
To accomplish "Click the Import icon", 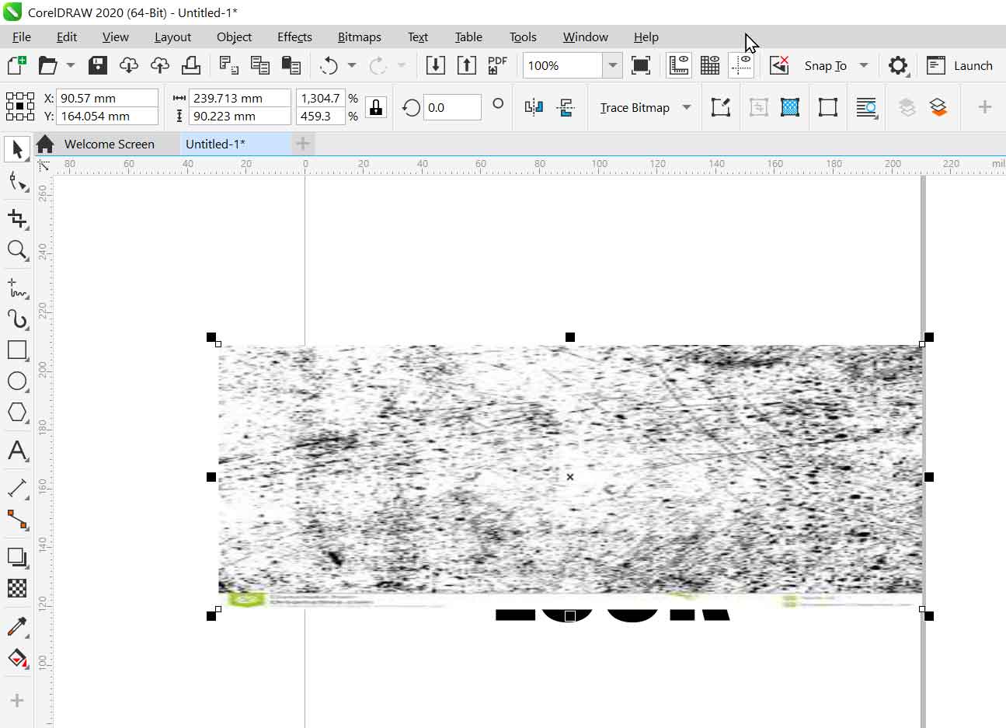I will [x=436, y=65].
